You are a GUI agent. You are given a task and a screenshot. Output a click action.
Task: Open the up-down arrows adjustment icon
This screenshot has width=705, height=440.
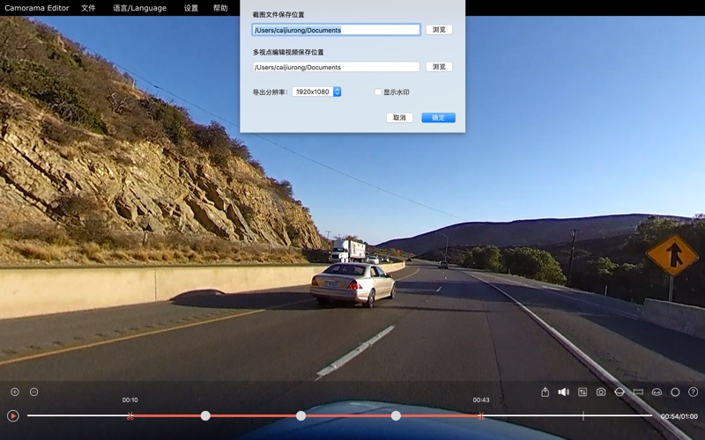click(583, 392)
